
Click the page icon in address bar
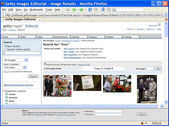(x=3, y=15)
